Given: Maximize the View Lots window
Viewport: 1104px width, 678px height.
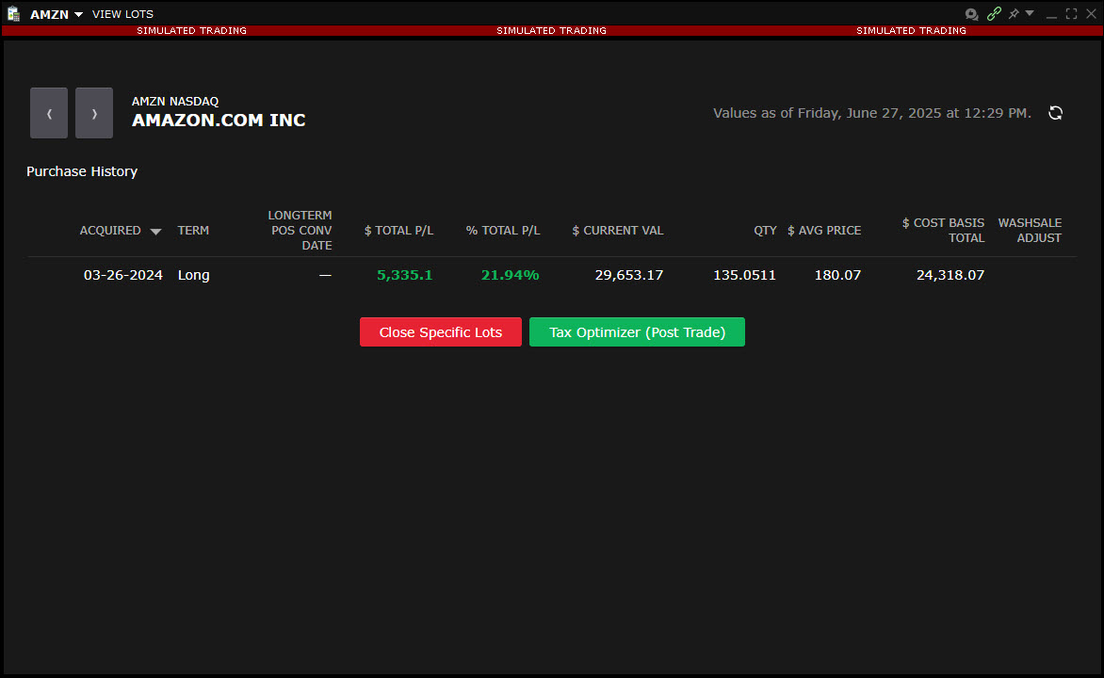Looking at the screenshot, I should coord(1072,14).
